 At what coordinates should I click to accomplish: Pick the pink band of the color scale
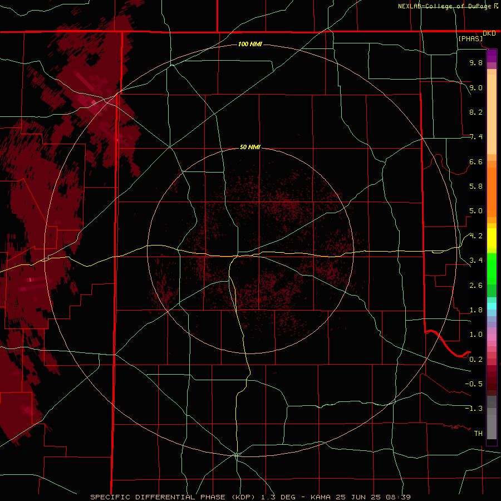point(492,337)
